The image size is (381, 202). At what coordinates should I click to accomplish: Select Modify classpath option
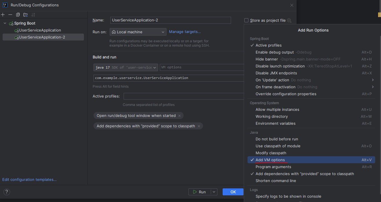click(x=311, y=153)
